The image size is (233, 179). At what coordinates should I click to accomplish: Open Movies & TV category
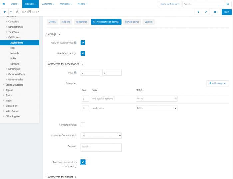11,106
